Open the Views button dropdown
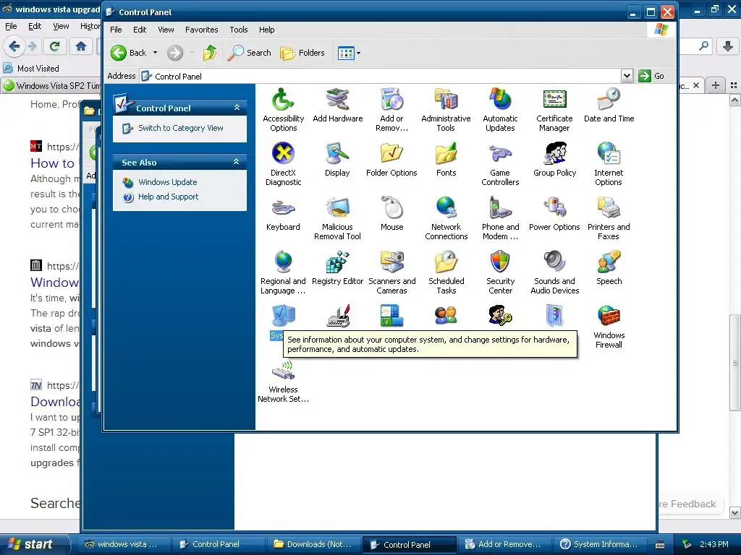Screen dimensions: 741x555 pos(358,53)
